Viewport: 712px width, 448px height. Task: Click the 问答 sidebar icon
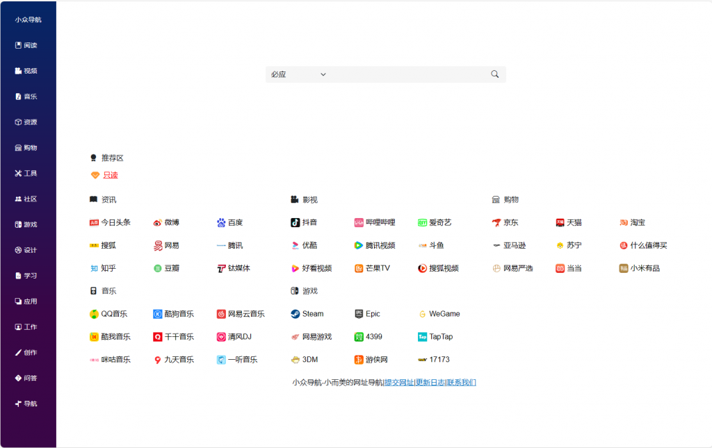coord(18,378)
